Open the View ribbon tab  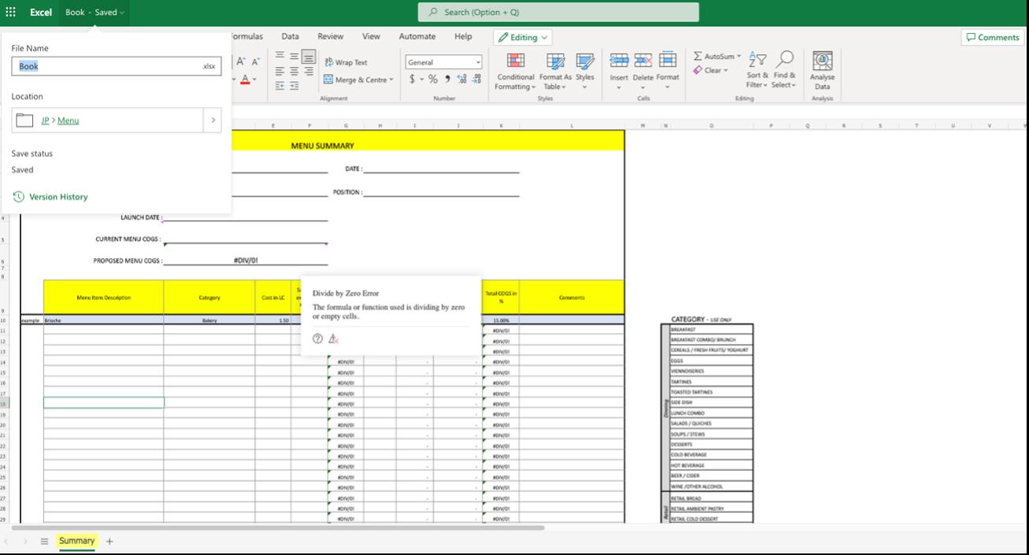(371, 36)
